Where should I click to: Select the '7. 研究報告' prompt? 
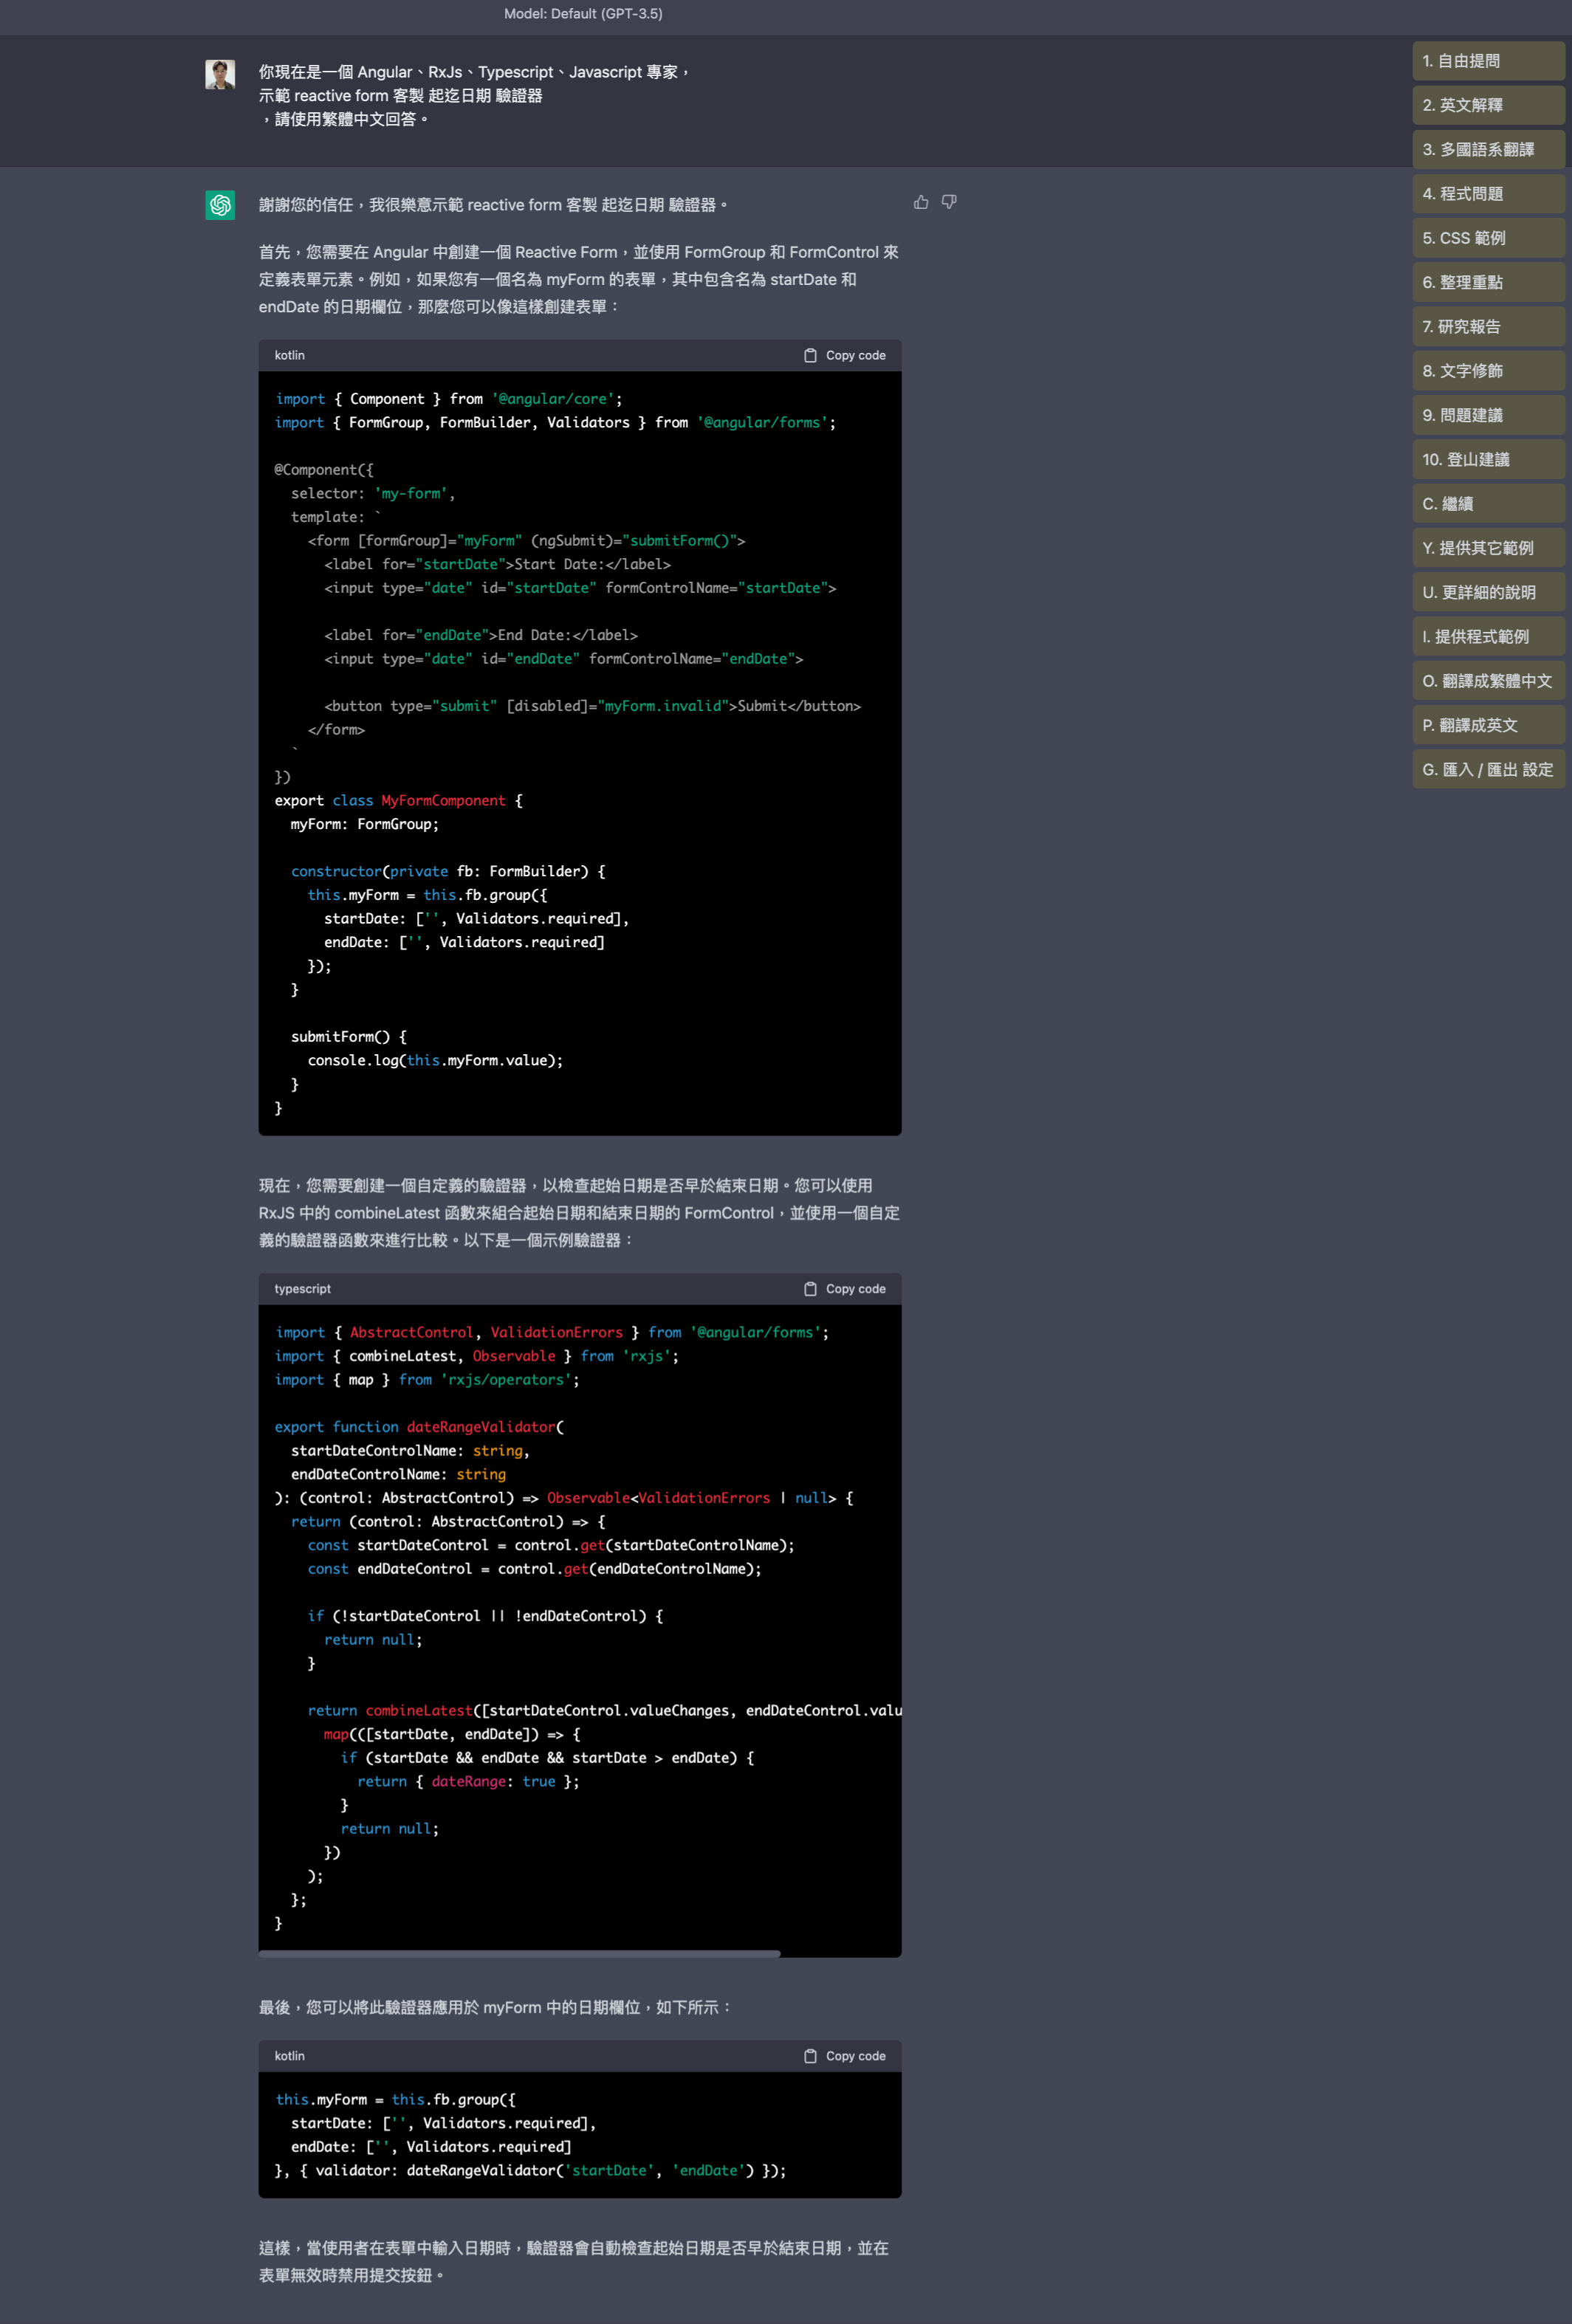coord(1488,327)
